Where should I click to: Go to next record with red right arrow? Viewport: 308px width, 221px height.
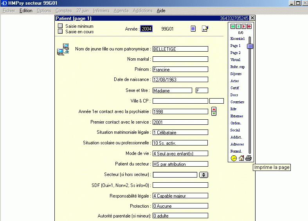point(244,26)
